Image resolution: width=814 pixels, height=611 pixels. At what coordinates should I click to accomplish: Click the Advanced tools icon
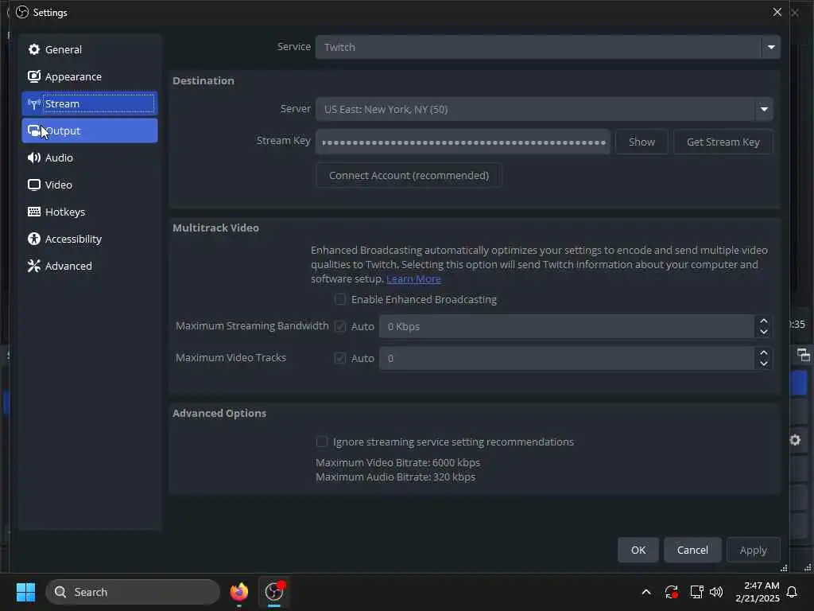(33, 266)
